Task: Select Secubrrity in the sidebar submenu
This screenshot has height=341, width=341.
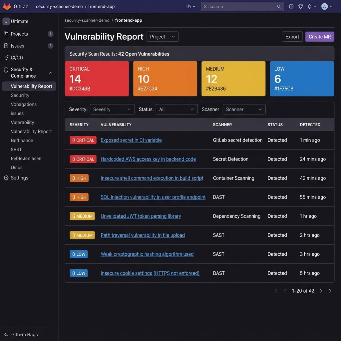Action: point(20,95)
